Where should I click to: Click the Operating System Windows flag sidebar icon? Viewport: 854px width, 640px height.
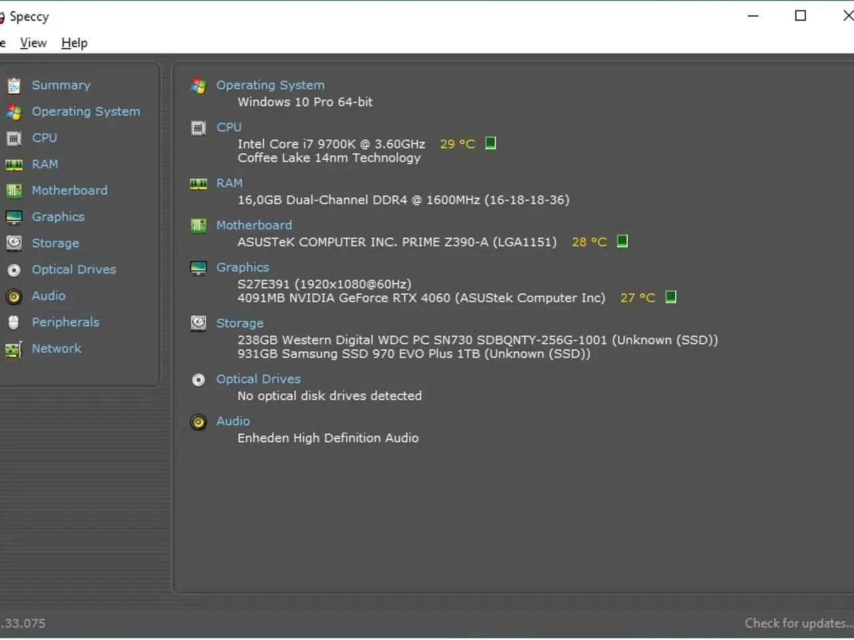(x=13, y=112)
